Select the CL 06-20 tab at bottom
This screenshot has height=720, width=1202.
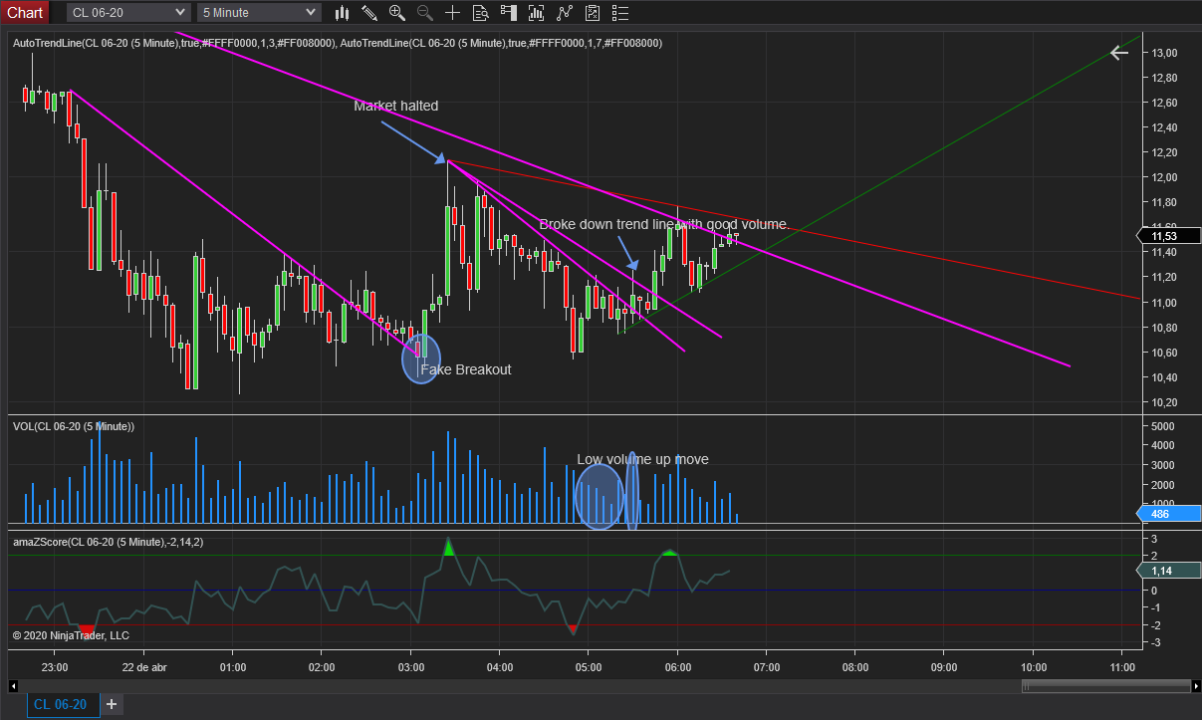click(62, 704)
